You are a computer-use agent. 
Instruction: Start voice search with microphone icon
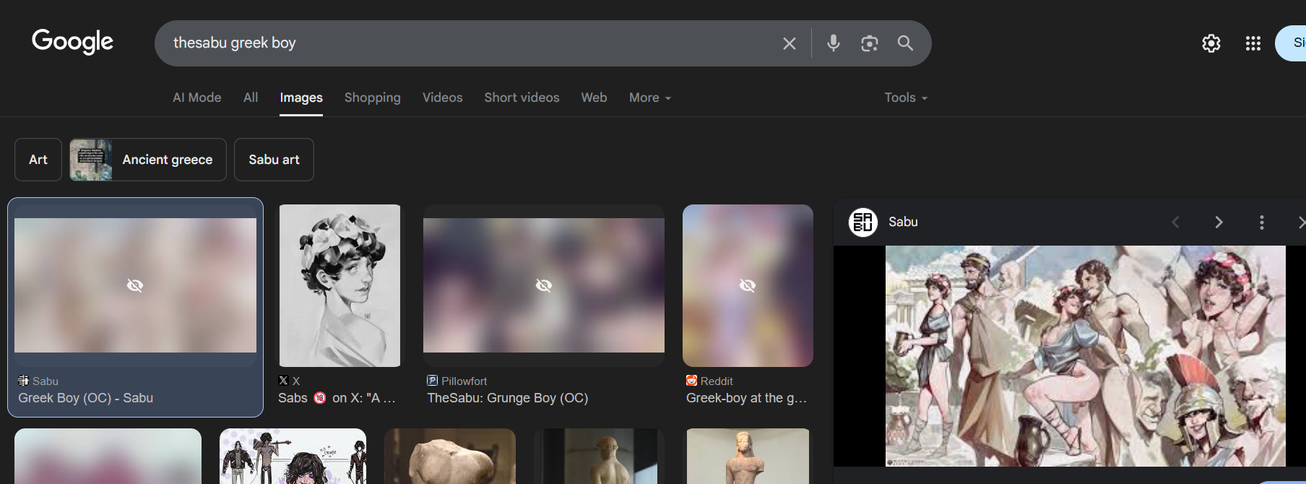point(833,43)
